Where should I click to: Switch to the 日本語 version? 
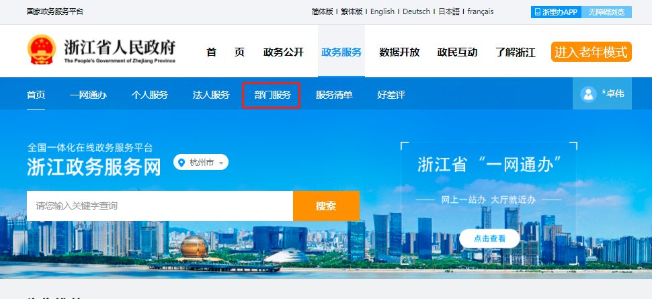[x=449, y=11]
